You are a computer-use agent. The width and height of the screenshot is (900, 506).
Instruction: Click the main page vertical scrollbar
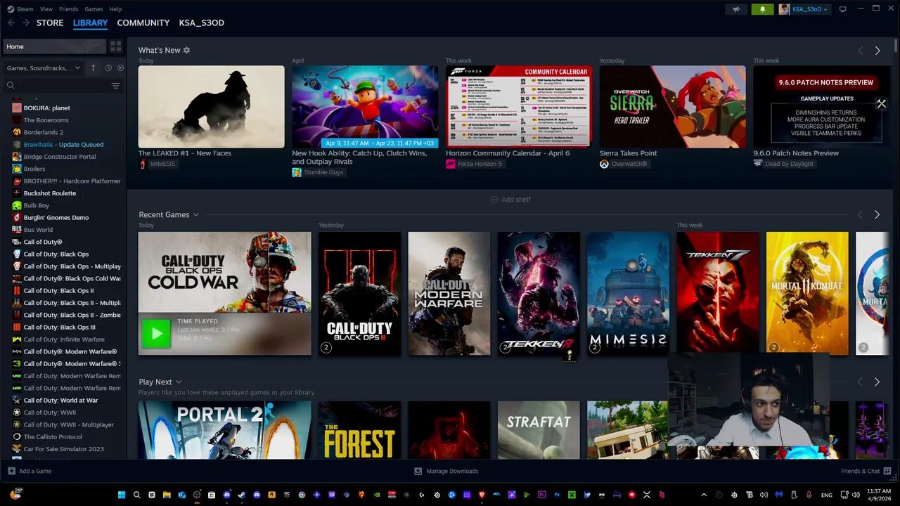click(x=896, y=46)
